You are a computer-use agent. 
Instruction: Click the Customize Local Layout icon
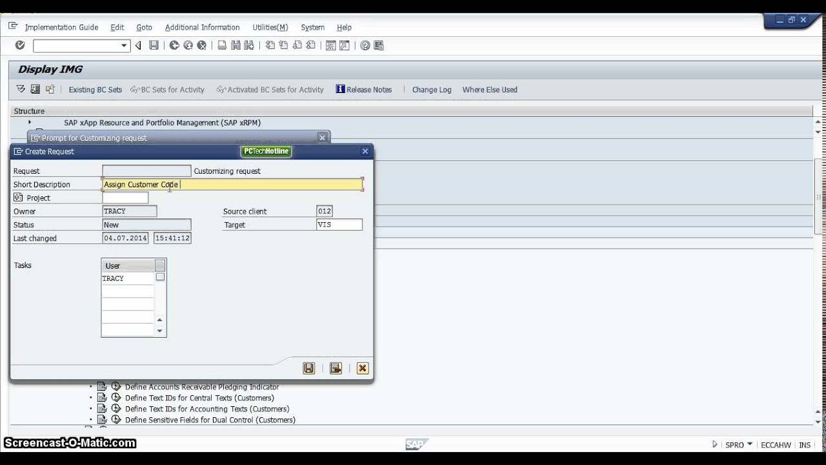[x=379, y=45]
